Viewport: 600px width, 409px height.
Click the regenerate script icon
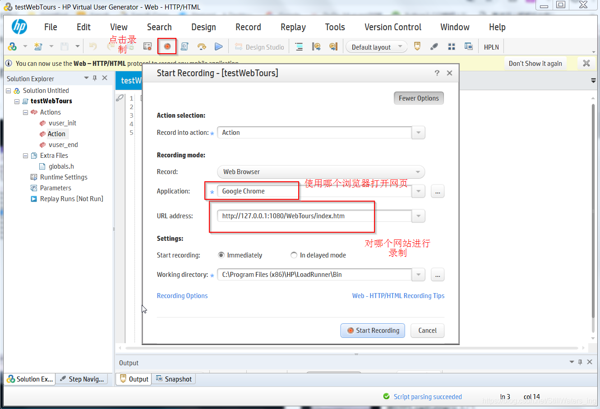(x=184, y=46)
